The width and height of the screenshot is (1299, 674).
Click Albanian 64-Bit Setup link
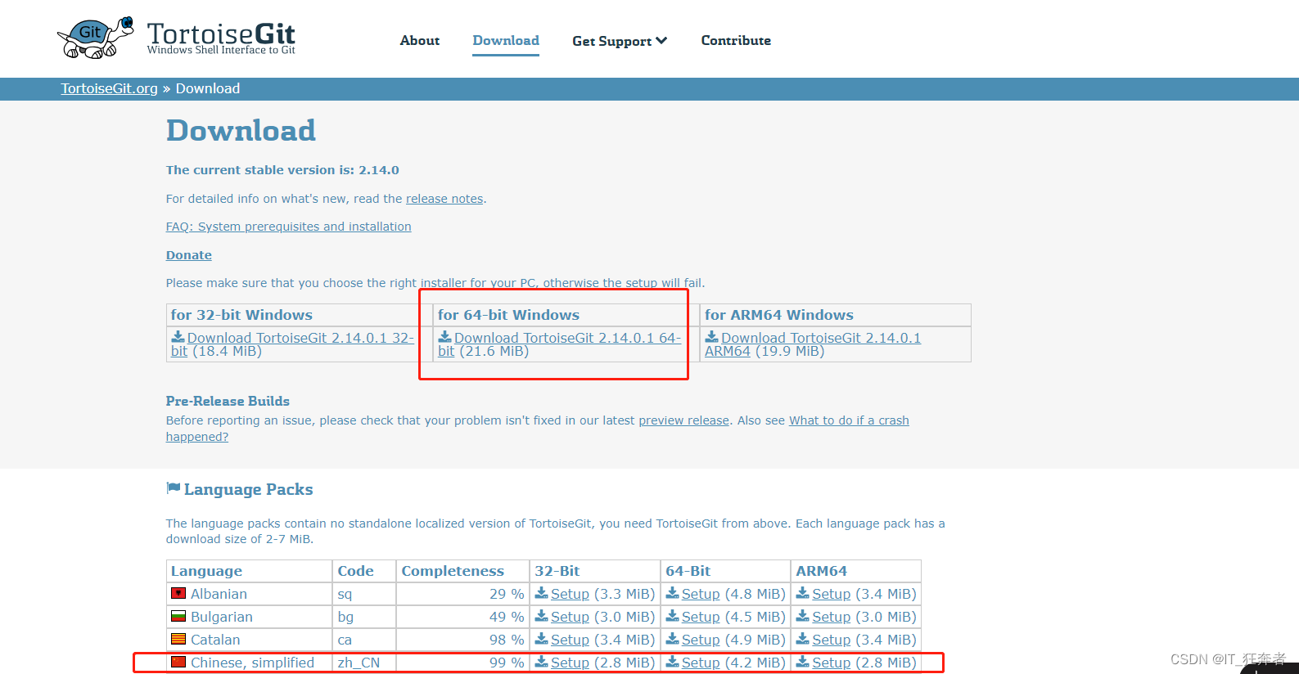click(x=701, y=594)
